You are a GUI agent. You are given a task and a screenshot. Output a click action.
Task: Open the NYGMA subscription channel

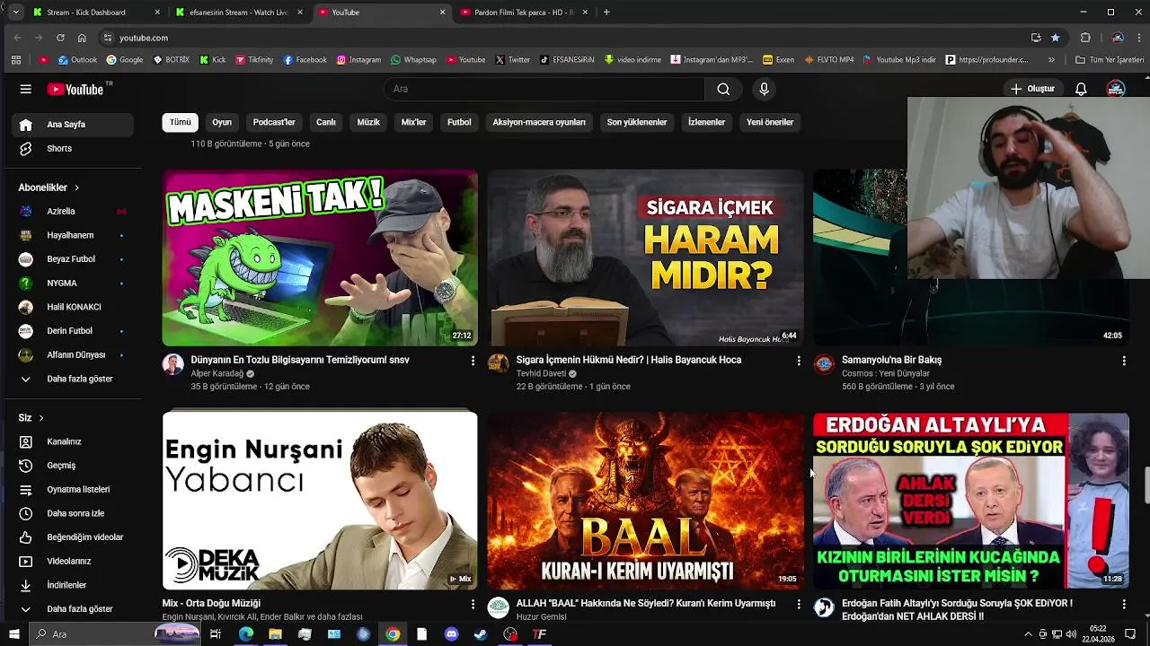74,284
